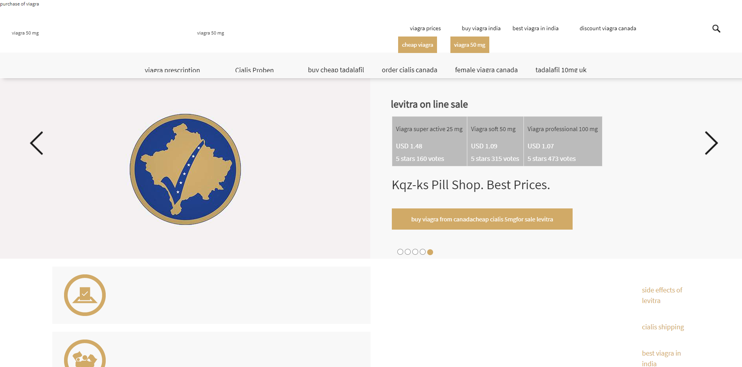Open 'buy cheap tadalafil' menu item

pyautogui.click(x=336, y=70)
